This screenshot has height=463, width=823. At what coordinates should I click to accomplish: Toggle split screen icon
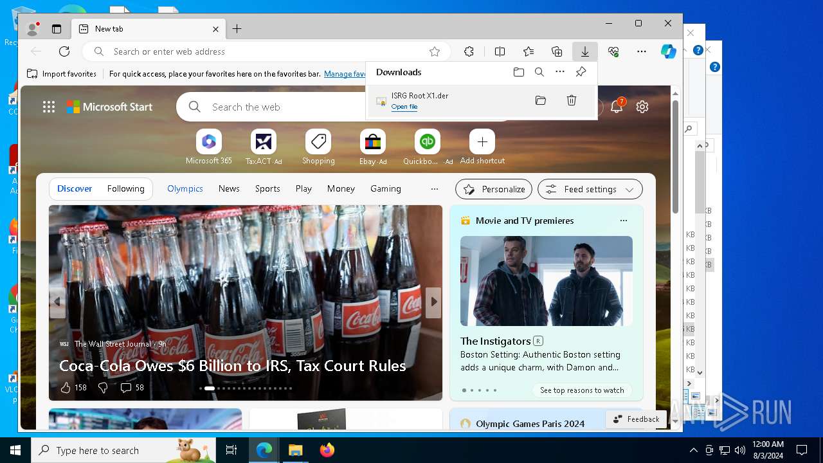500,51
